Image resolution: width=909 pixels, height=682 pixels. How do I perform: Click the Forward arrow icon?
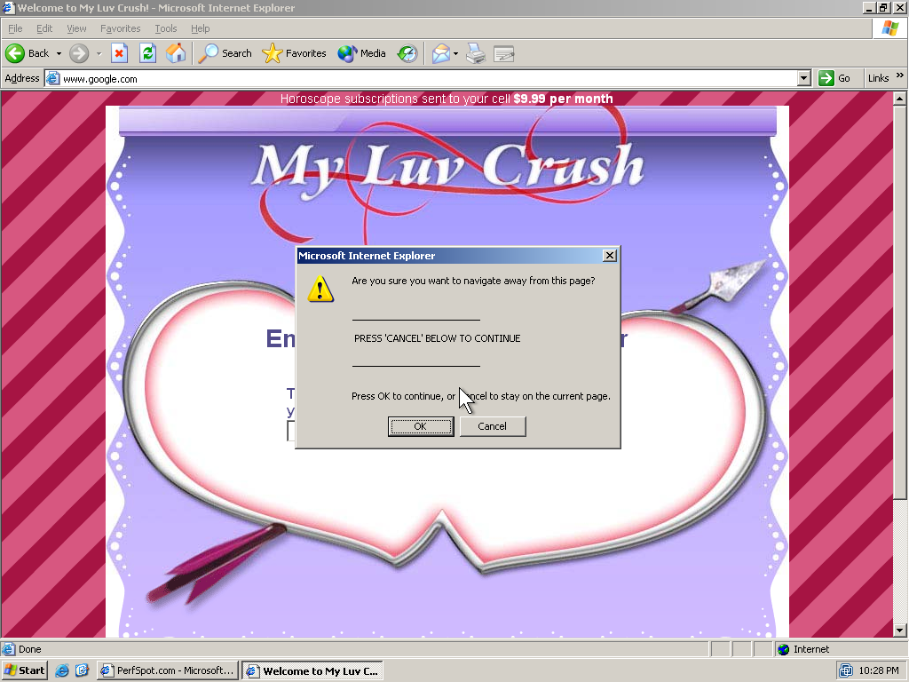tap(79, 54)
